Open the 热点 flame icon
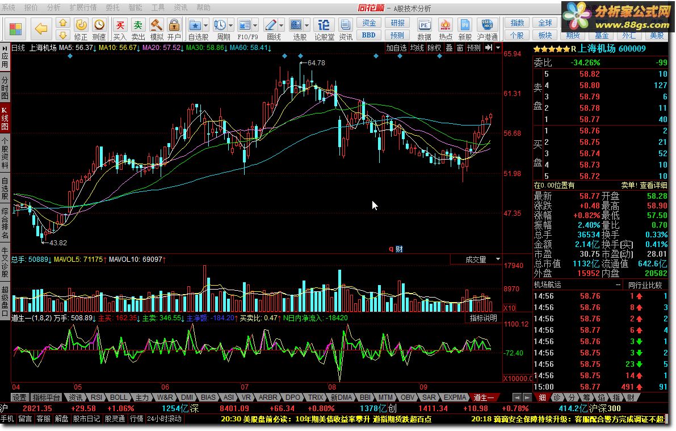This screenshot has width=676, height=431. point(446,25)
